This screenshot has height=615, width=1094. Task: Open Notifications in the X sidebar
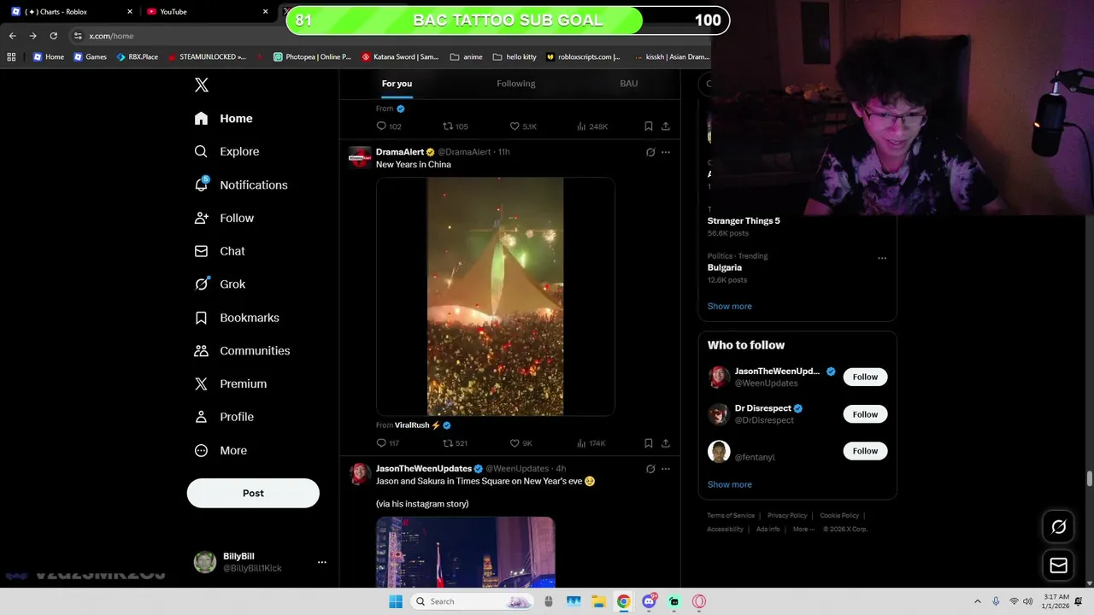click(x=242, y=184)
